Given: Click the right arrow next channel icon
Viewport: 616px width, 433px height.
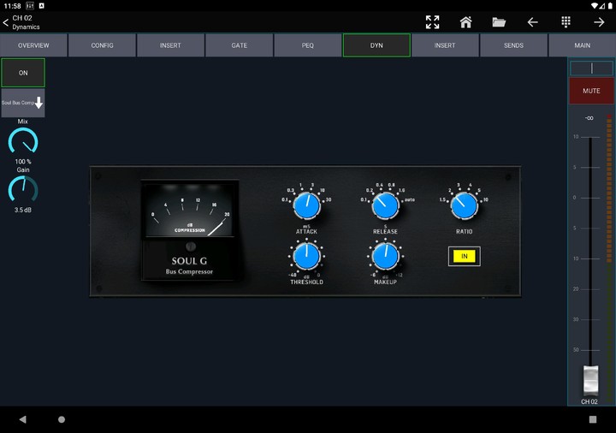Looking at the screenshot, I should [599, 22].
